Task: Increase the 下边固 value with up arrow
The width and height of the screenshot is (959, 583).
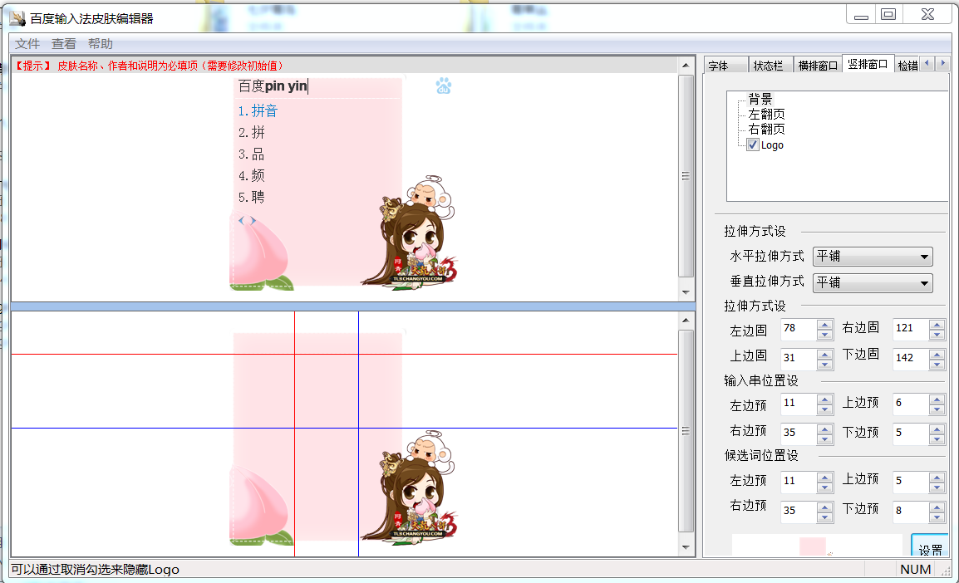Action: [937, 354]
